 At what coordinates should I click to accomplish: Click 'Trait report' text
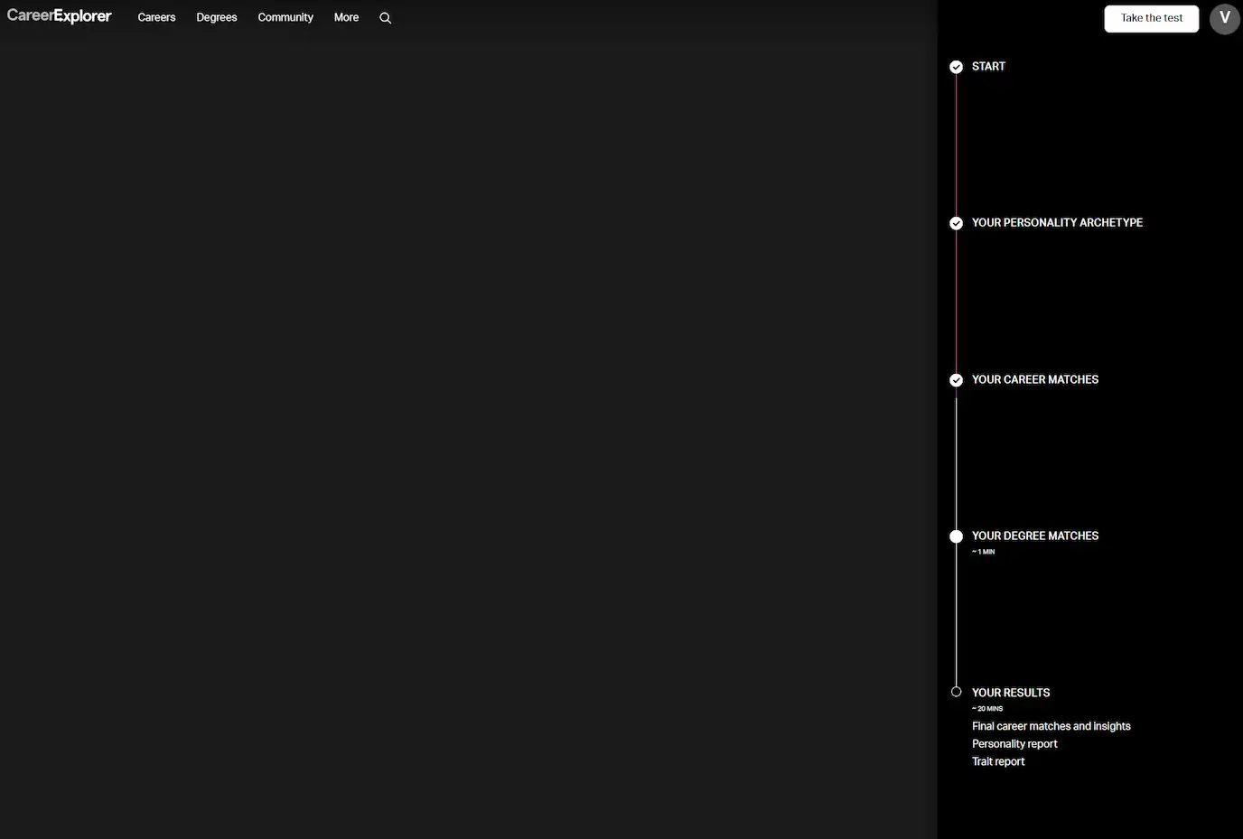coord(998,762)
